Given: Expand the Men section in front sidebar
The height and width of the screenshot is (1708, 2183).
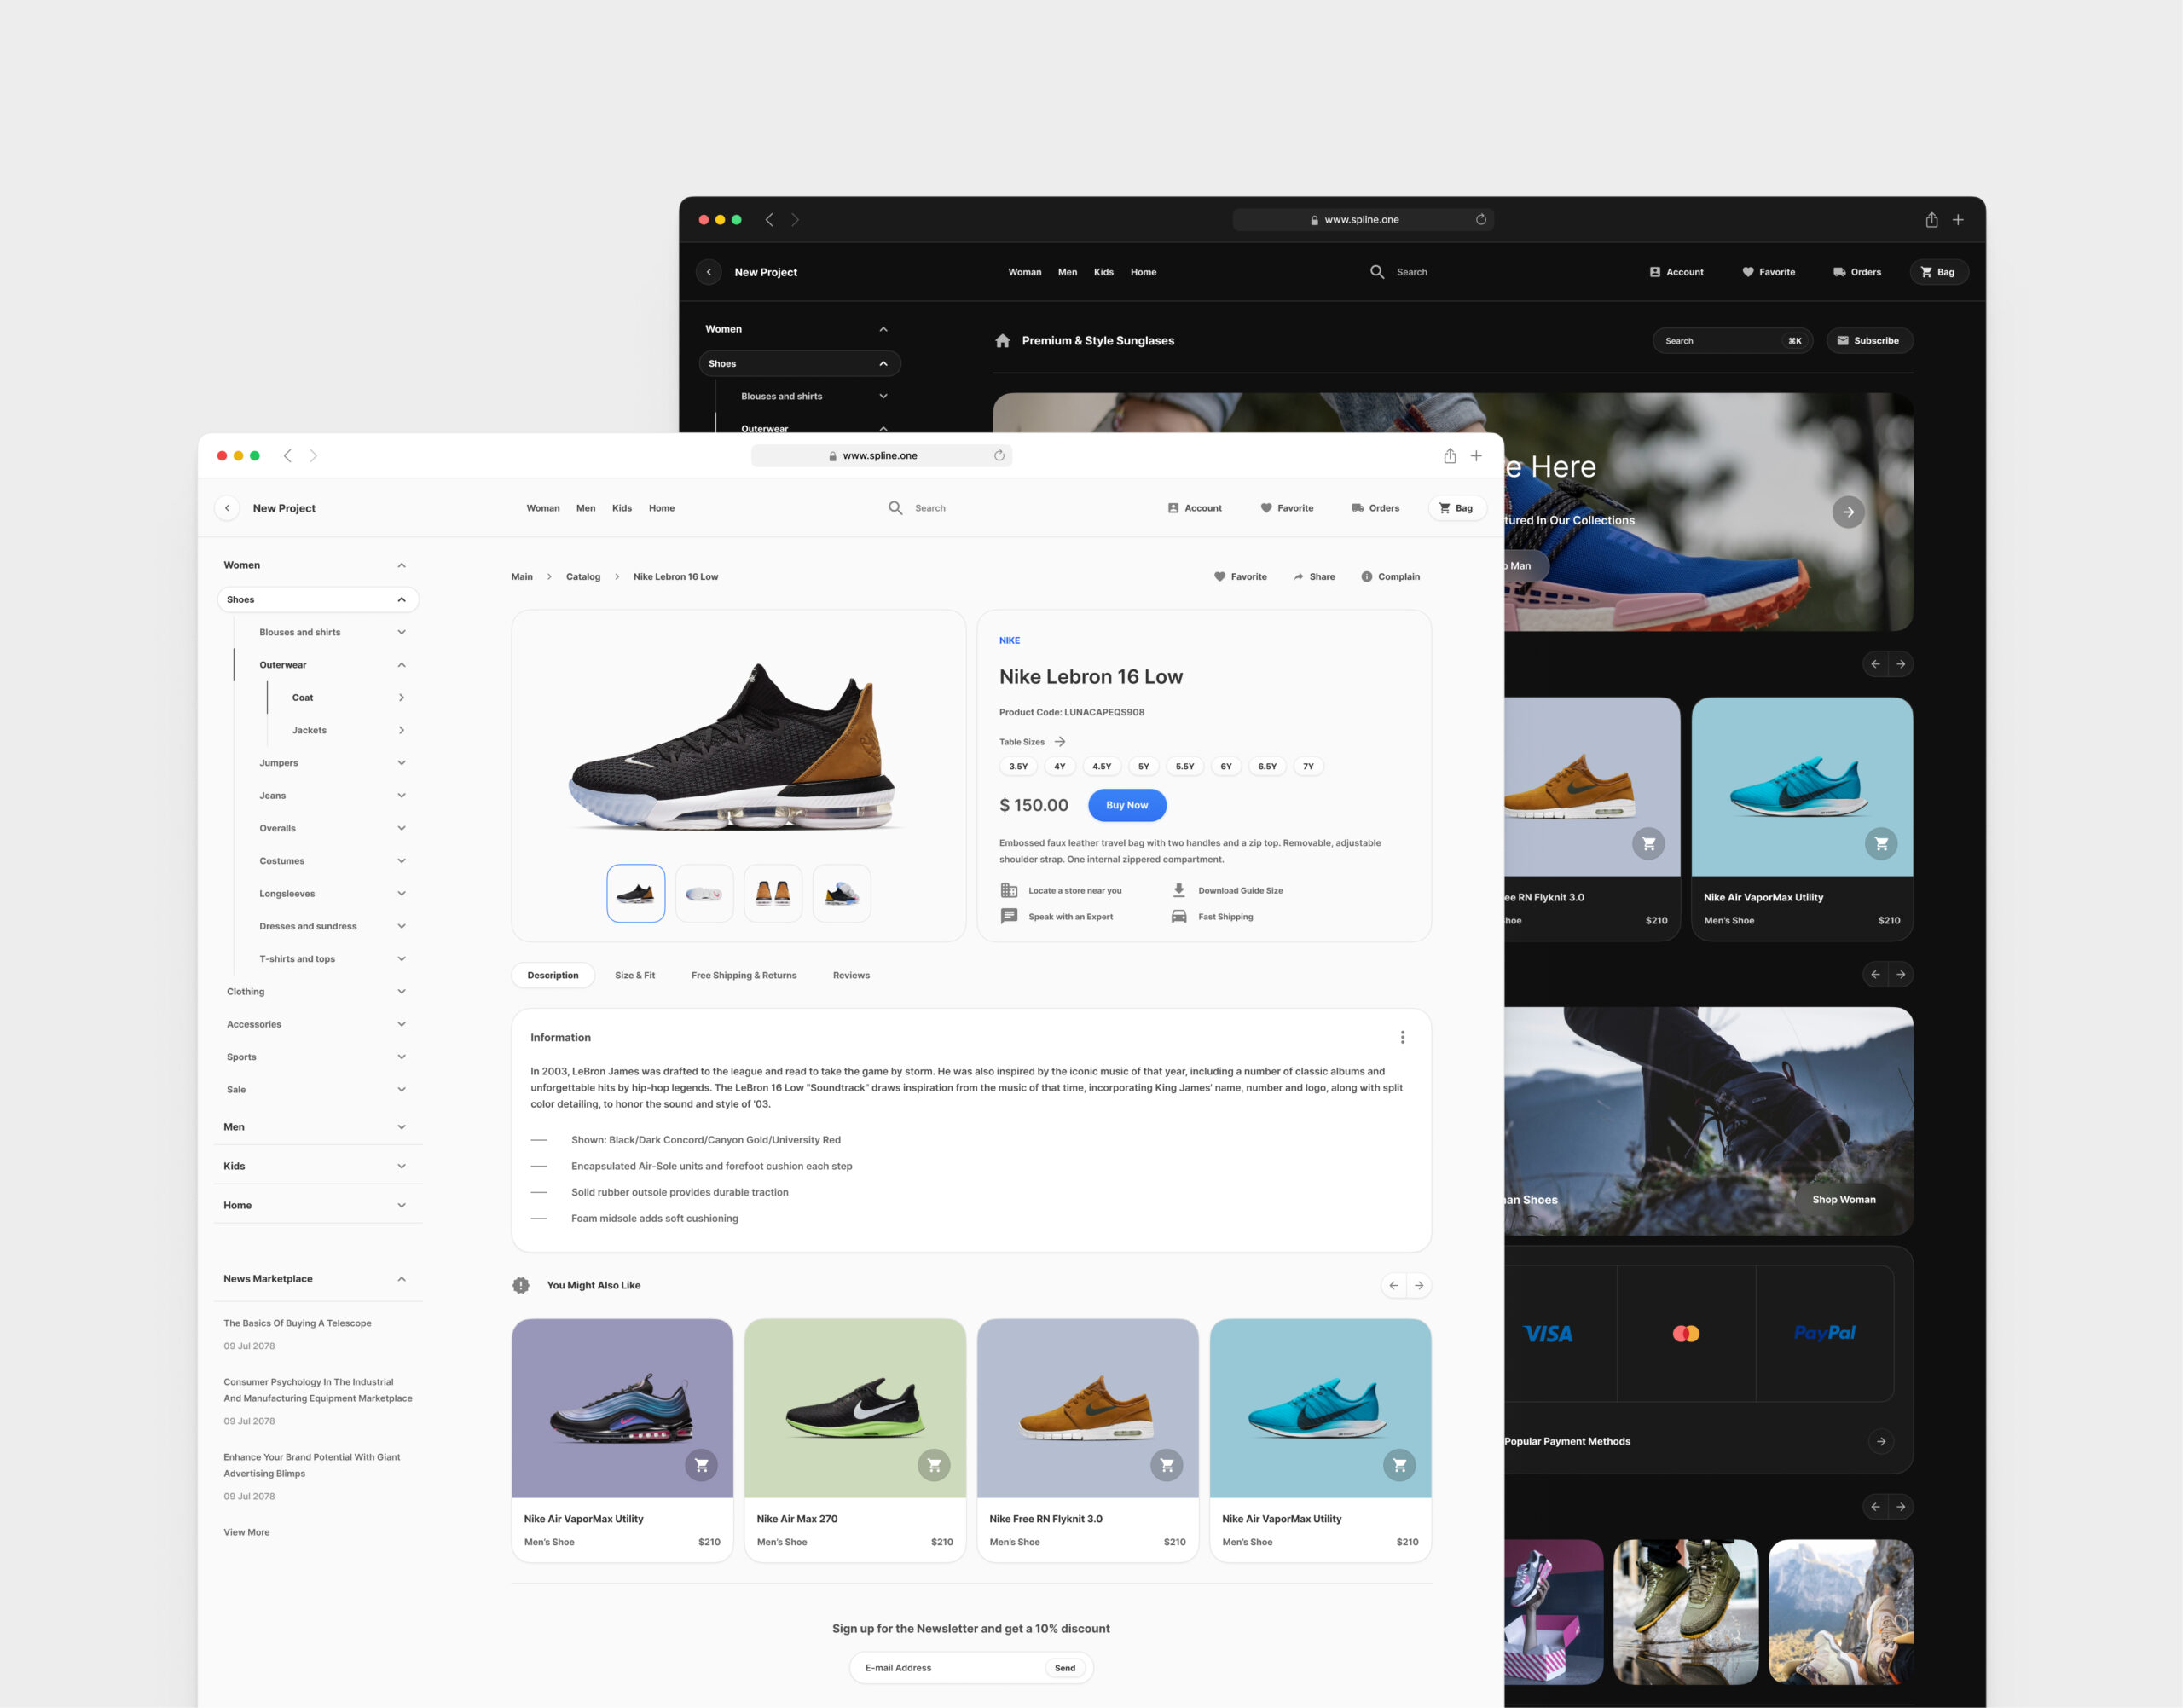Looking at the screenshot, I should point(401,1127).
